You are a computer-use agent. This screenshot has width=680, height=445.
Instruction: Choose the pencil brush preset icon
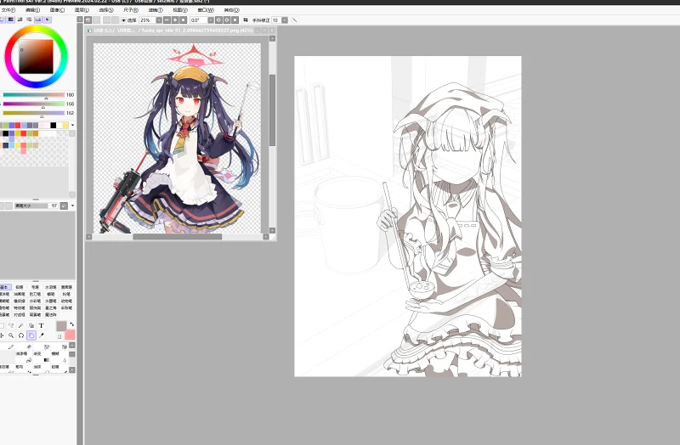tap(11, 346)
